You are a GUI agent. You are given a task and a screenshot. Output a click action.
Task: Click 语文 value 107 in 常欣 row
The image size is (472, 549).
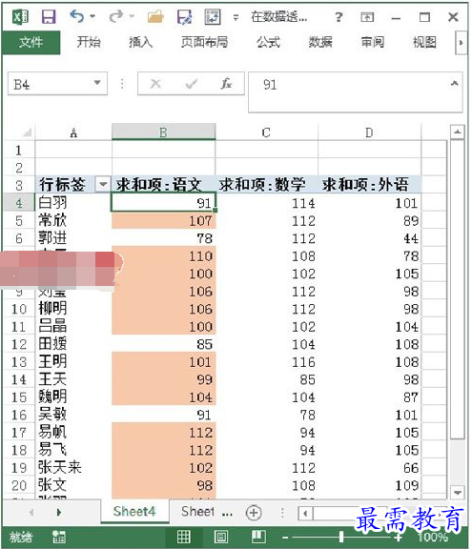[163, 220]
